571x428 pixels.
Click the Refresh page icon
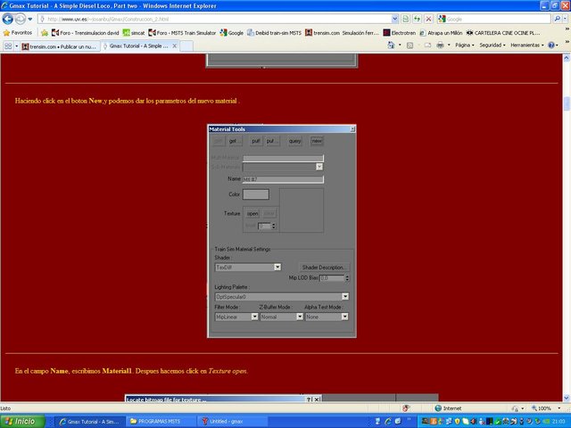418,18
